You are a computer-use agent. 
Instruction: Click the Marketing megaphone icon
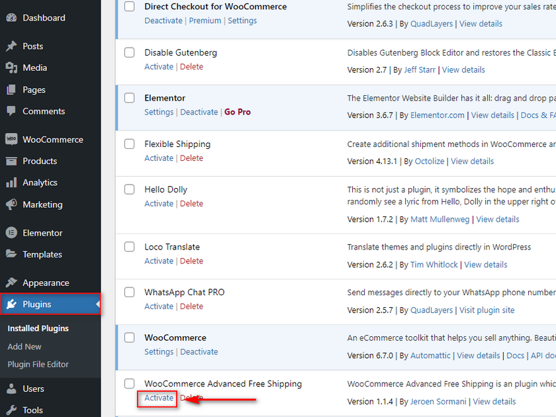point(11,205)
